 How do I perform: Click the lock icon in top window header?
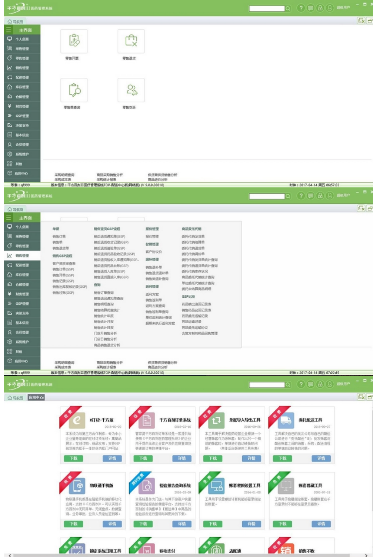point(320,8)
